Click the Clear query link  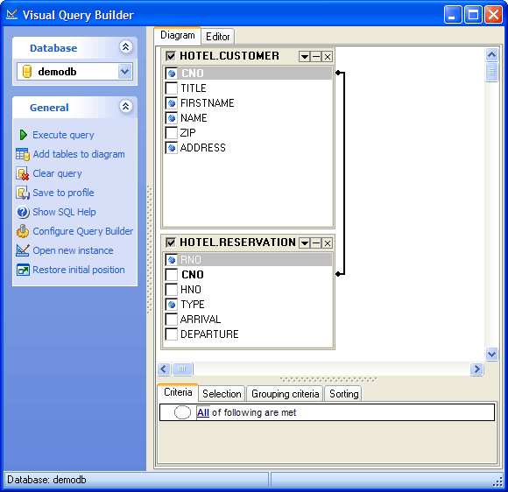(x=57, y=173)
